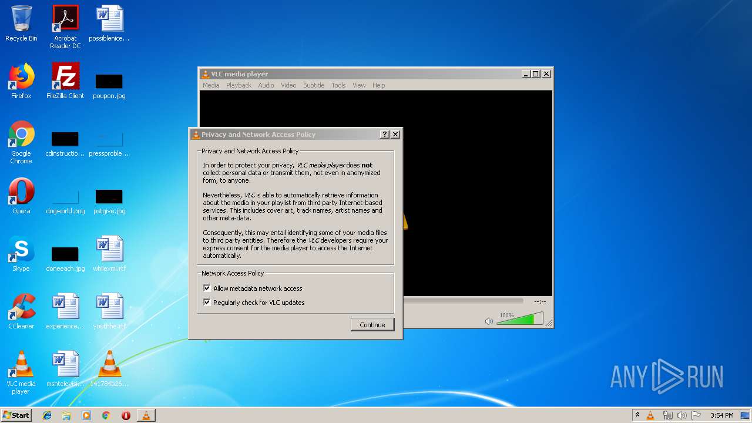This screenshot has height=423, width=752.
Task: Open the Subtitle menu in VLC
Action: point(314,85)
